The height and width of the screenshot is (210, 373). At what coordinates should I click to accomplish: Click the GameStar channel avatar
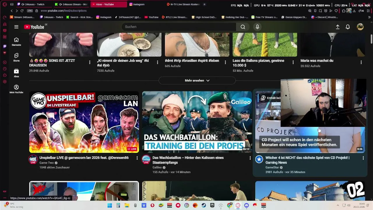pos(259,159)
